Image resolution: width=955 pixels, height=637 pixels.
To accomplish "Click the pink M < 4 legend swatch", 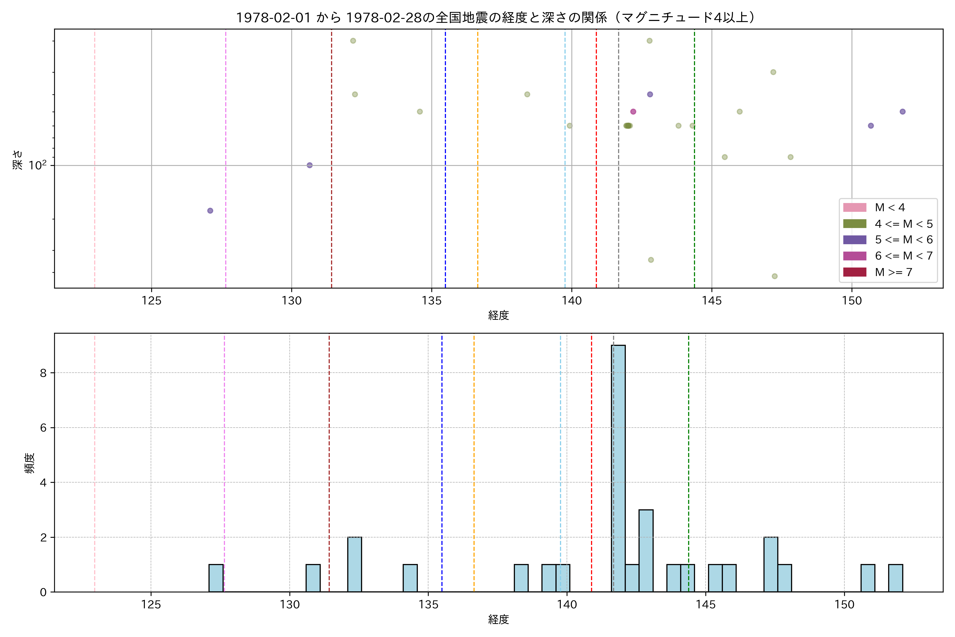I will (854, 208).
